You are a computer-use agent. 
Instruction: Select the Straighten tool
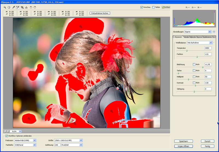[26, 7]
